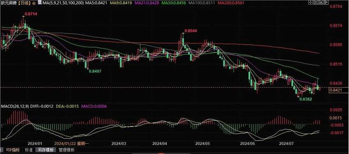Screen dimensions: 349x154
Task: Click the 0.8714 high price marker
Action: point(31,14)
